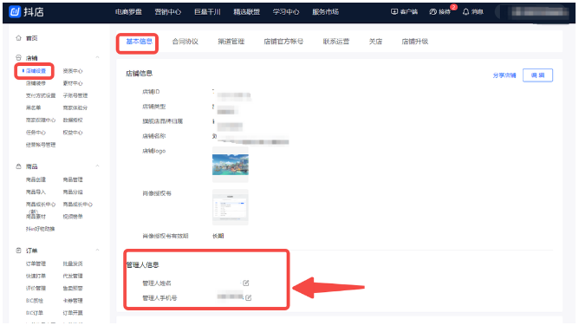Go to 首页 home icon
The image size is (579, 332).
tap(18, 38)
